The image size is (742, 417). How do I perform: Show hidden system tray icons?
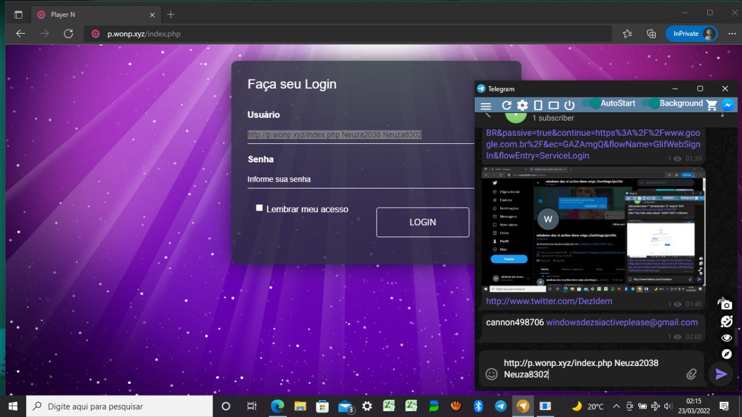point(616,406)
